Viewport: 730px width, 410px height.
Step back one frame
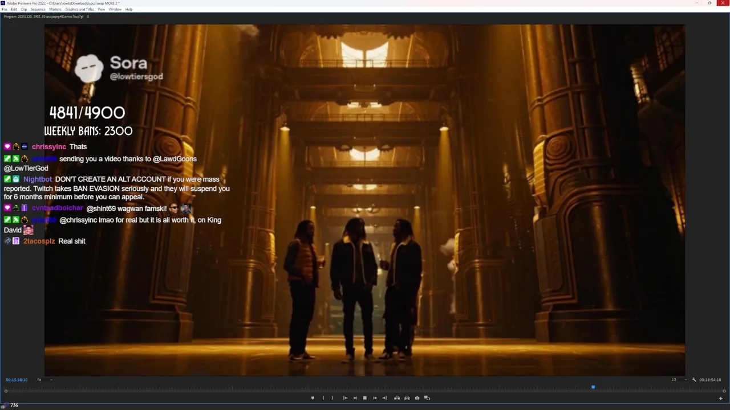point(355,398)
